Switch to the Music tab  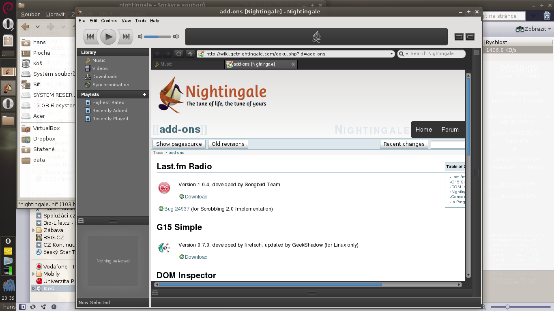tap(188, 64)
